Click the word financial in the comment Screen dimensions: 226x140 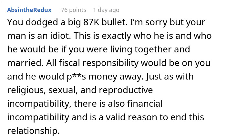pos(145,103)
